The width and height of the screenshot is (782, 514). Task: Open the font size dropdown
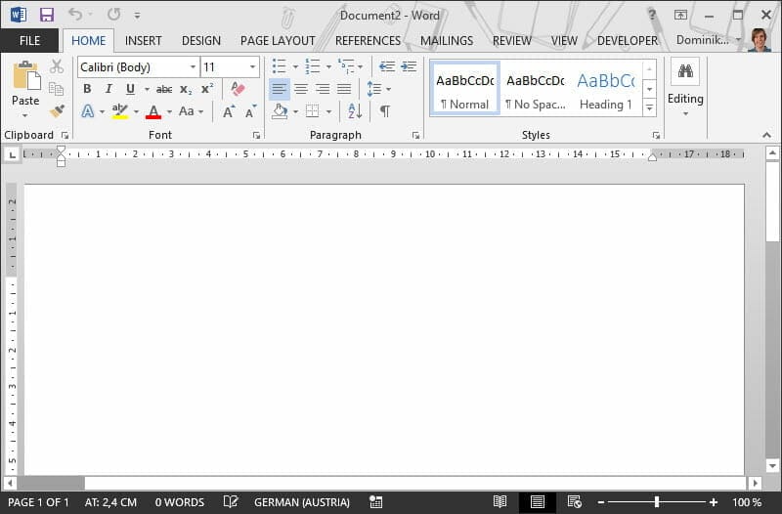click(x=253, y=67)
